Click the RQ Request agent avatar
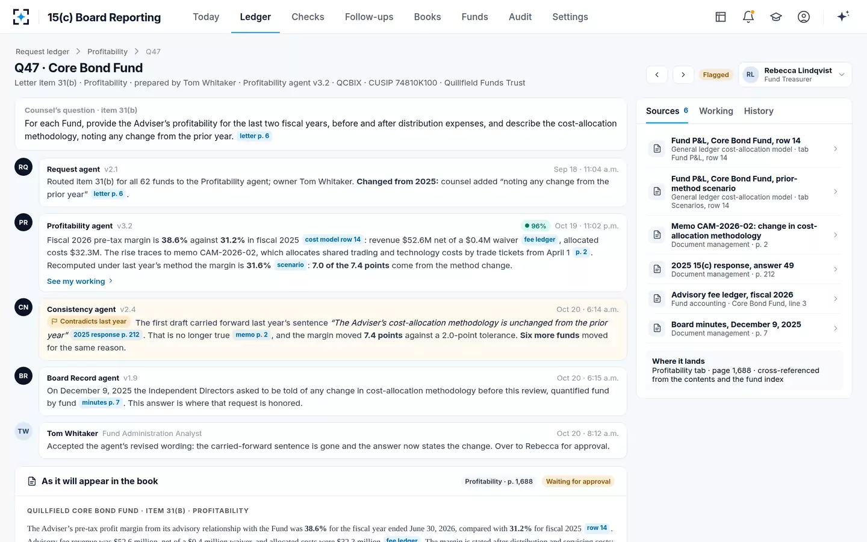Image resolution: width=867 pixels, height=542 pixels. tap(23, 167)
